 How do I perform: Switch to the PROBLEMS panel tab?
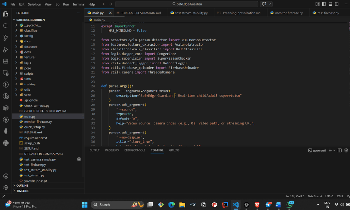[x=112, y=150]
